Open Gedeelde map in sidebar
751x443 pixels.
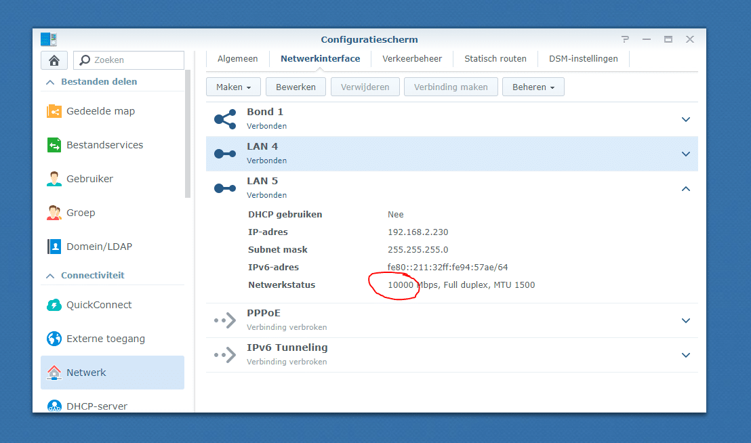[113, 111]
